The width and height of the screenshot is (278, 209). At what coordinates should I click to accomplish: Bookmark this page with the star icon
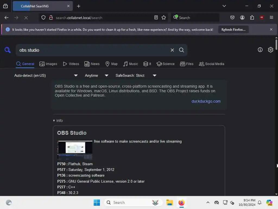[164, 18]
